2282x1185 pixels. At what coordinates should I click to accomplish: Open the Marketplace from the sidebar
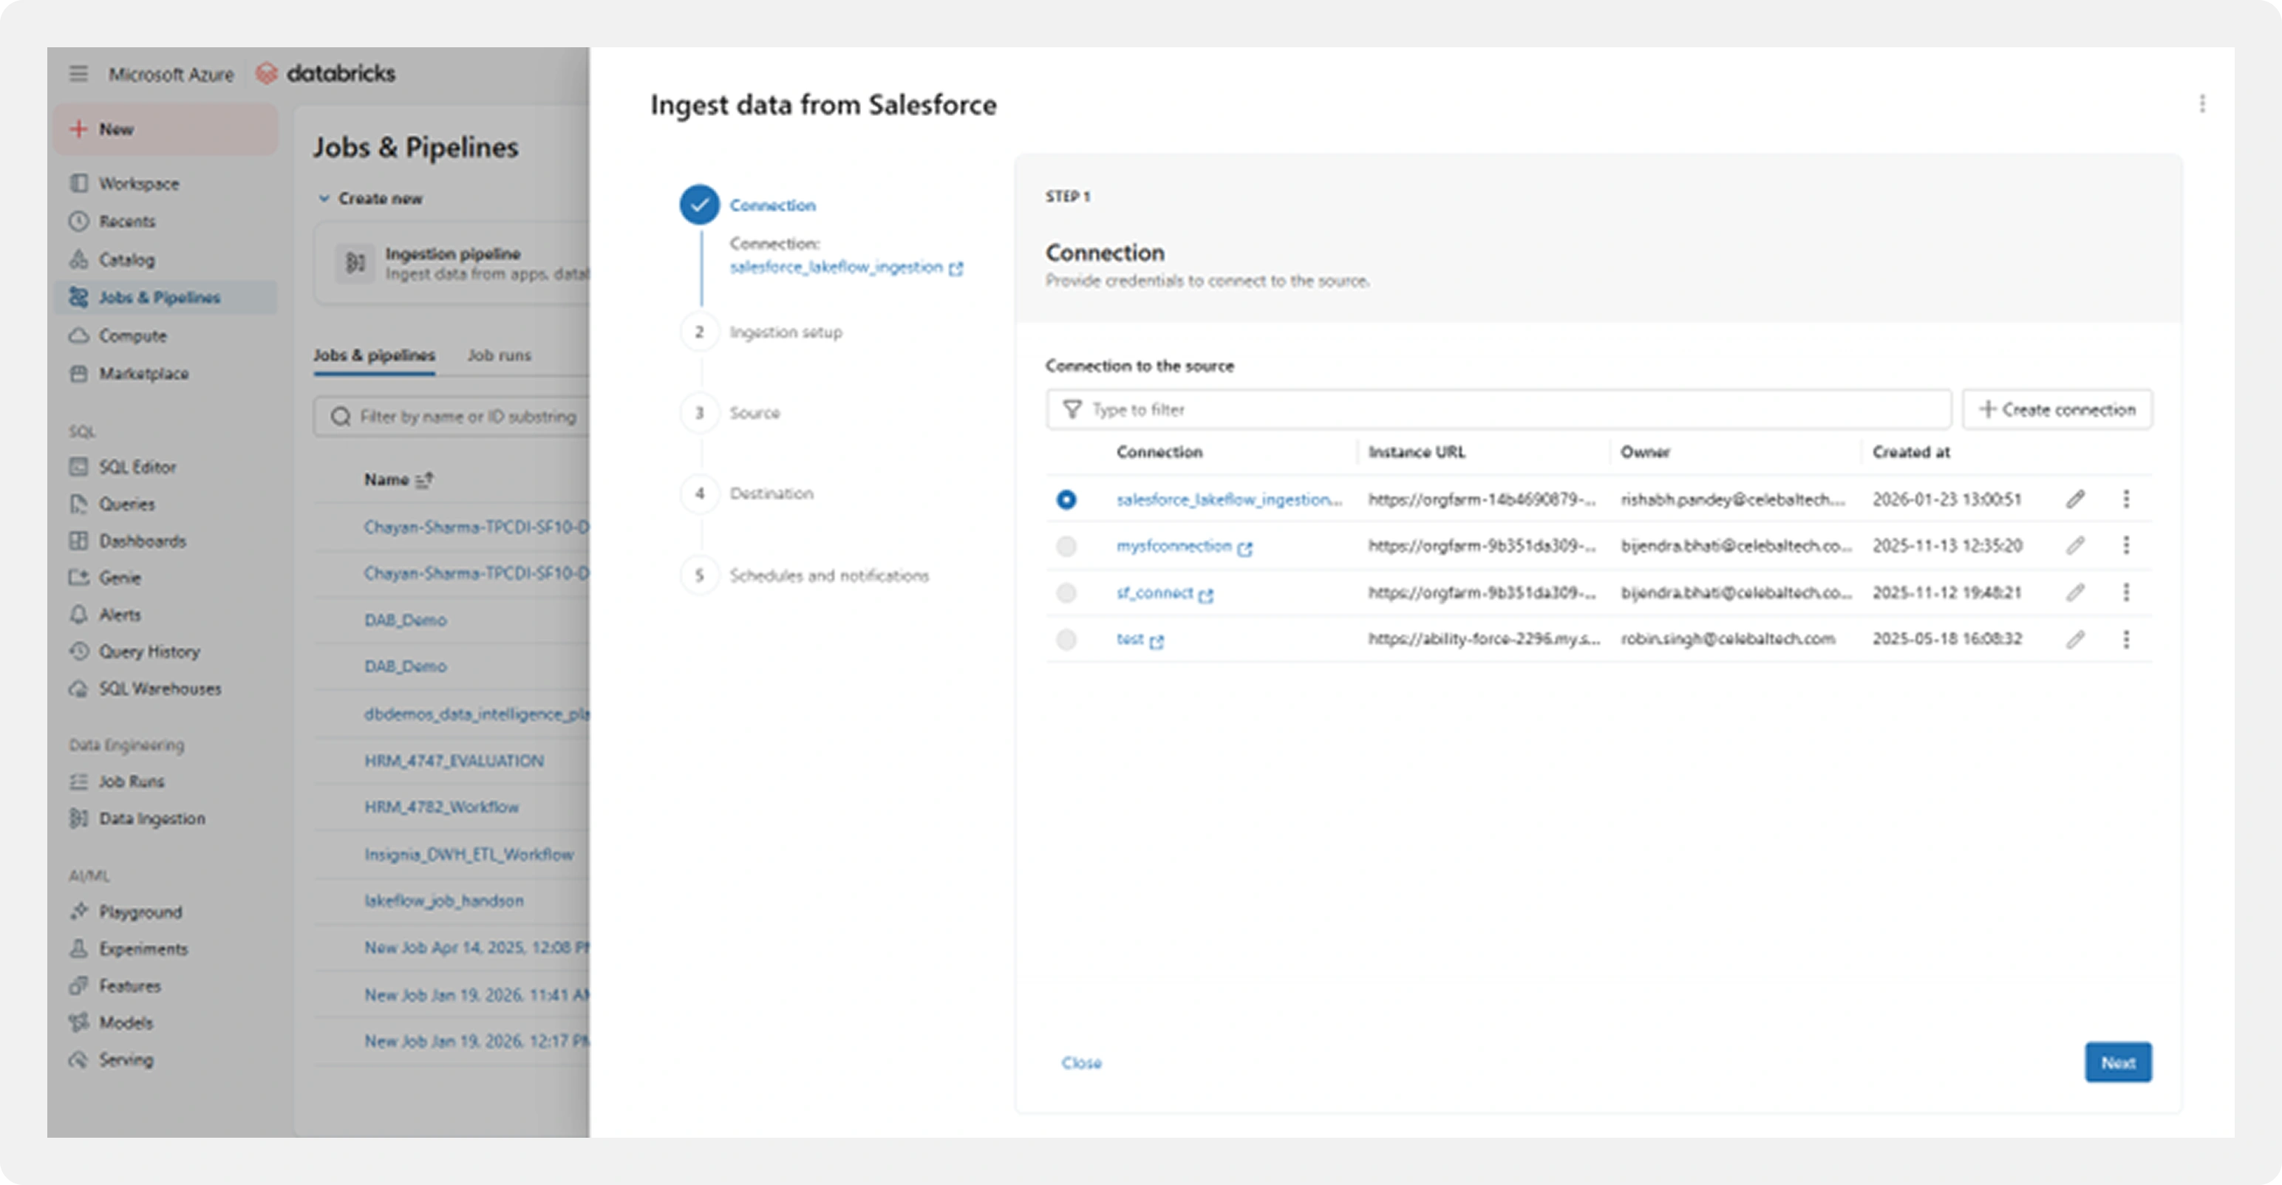point(143,373)
